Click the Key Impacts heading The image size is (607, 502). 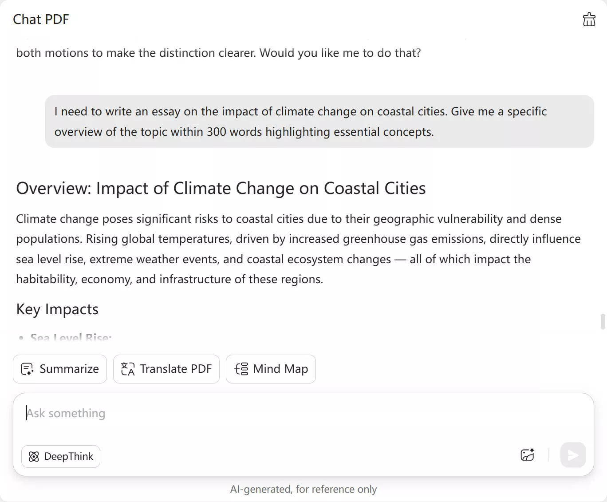57,309
